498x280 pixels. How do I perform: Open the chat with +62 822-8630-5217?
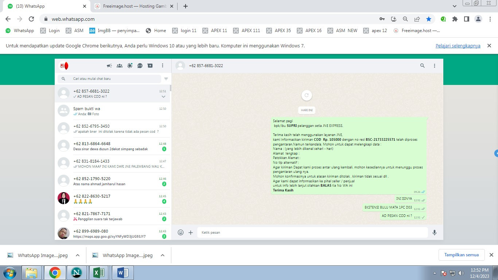click(112, 198)
